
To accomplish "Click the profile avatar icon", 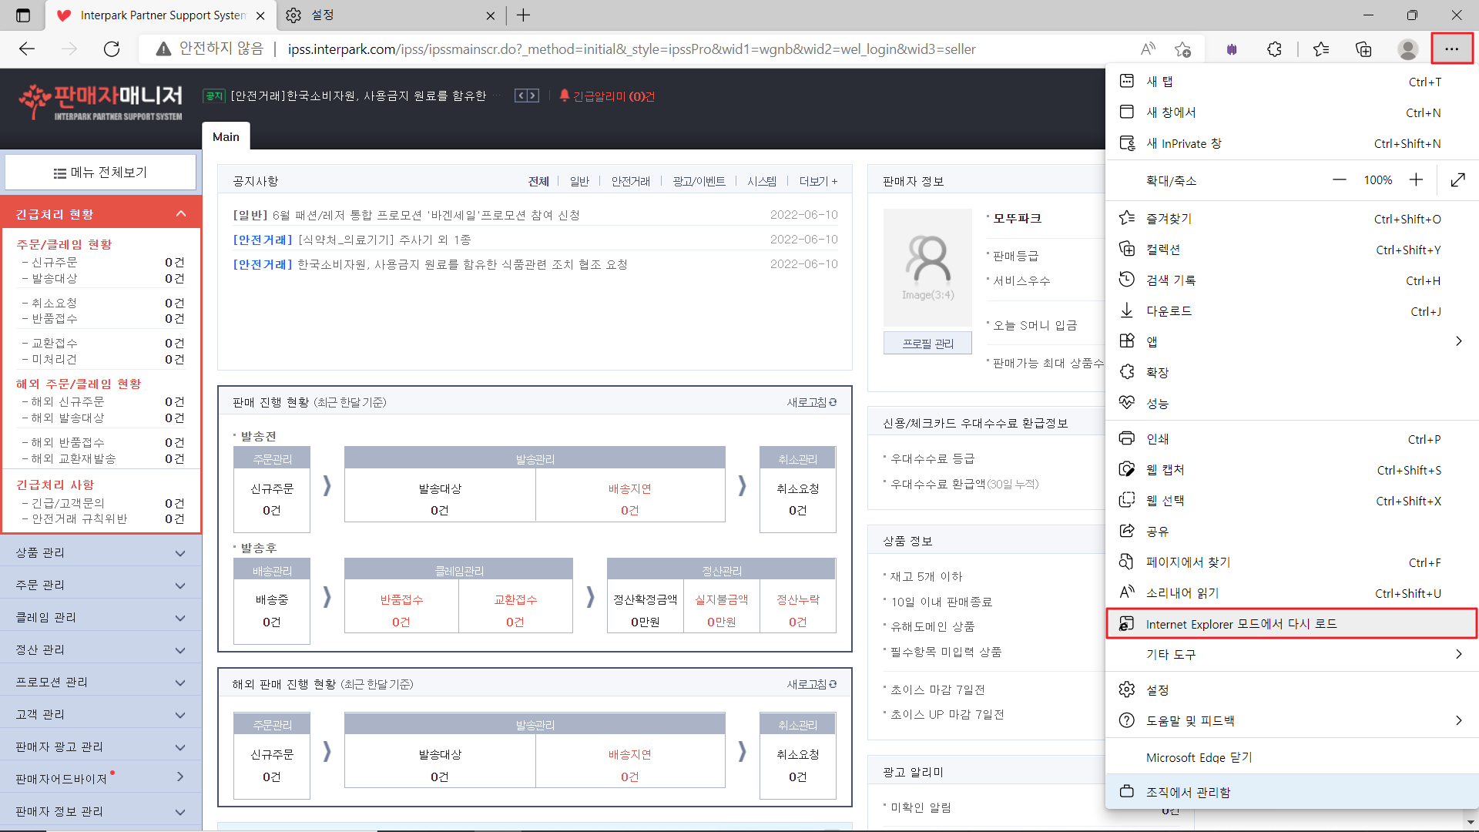I will point(1407,49).
